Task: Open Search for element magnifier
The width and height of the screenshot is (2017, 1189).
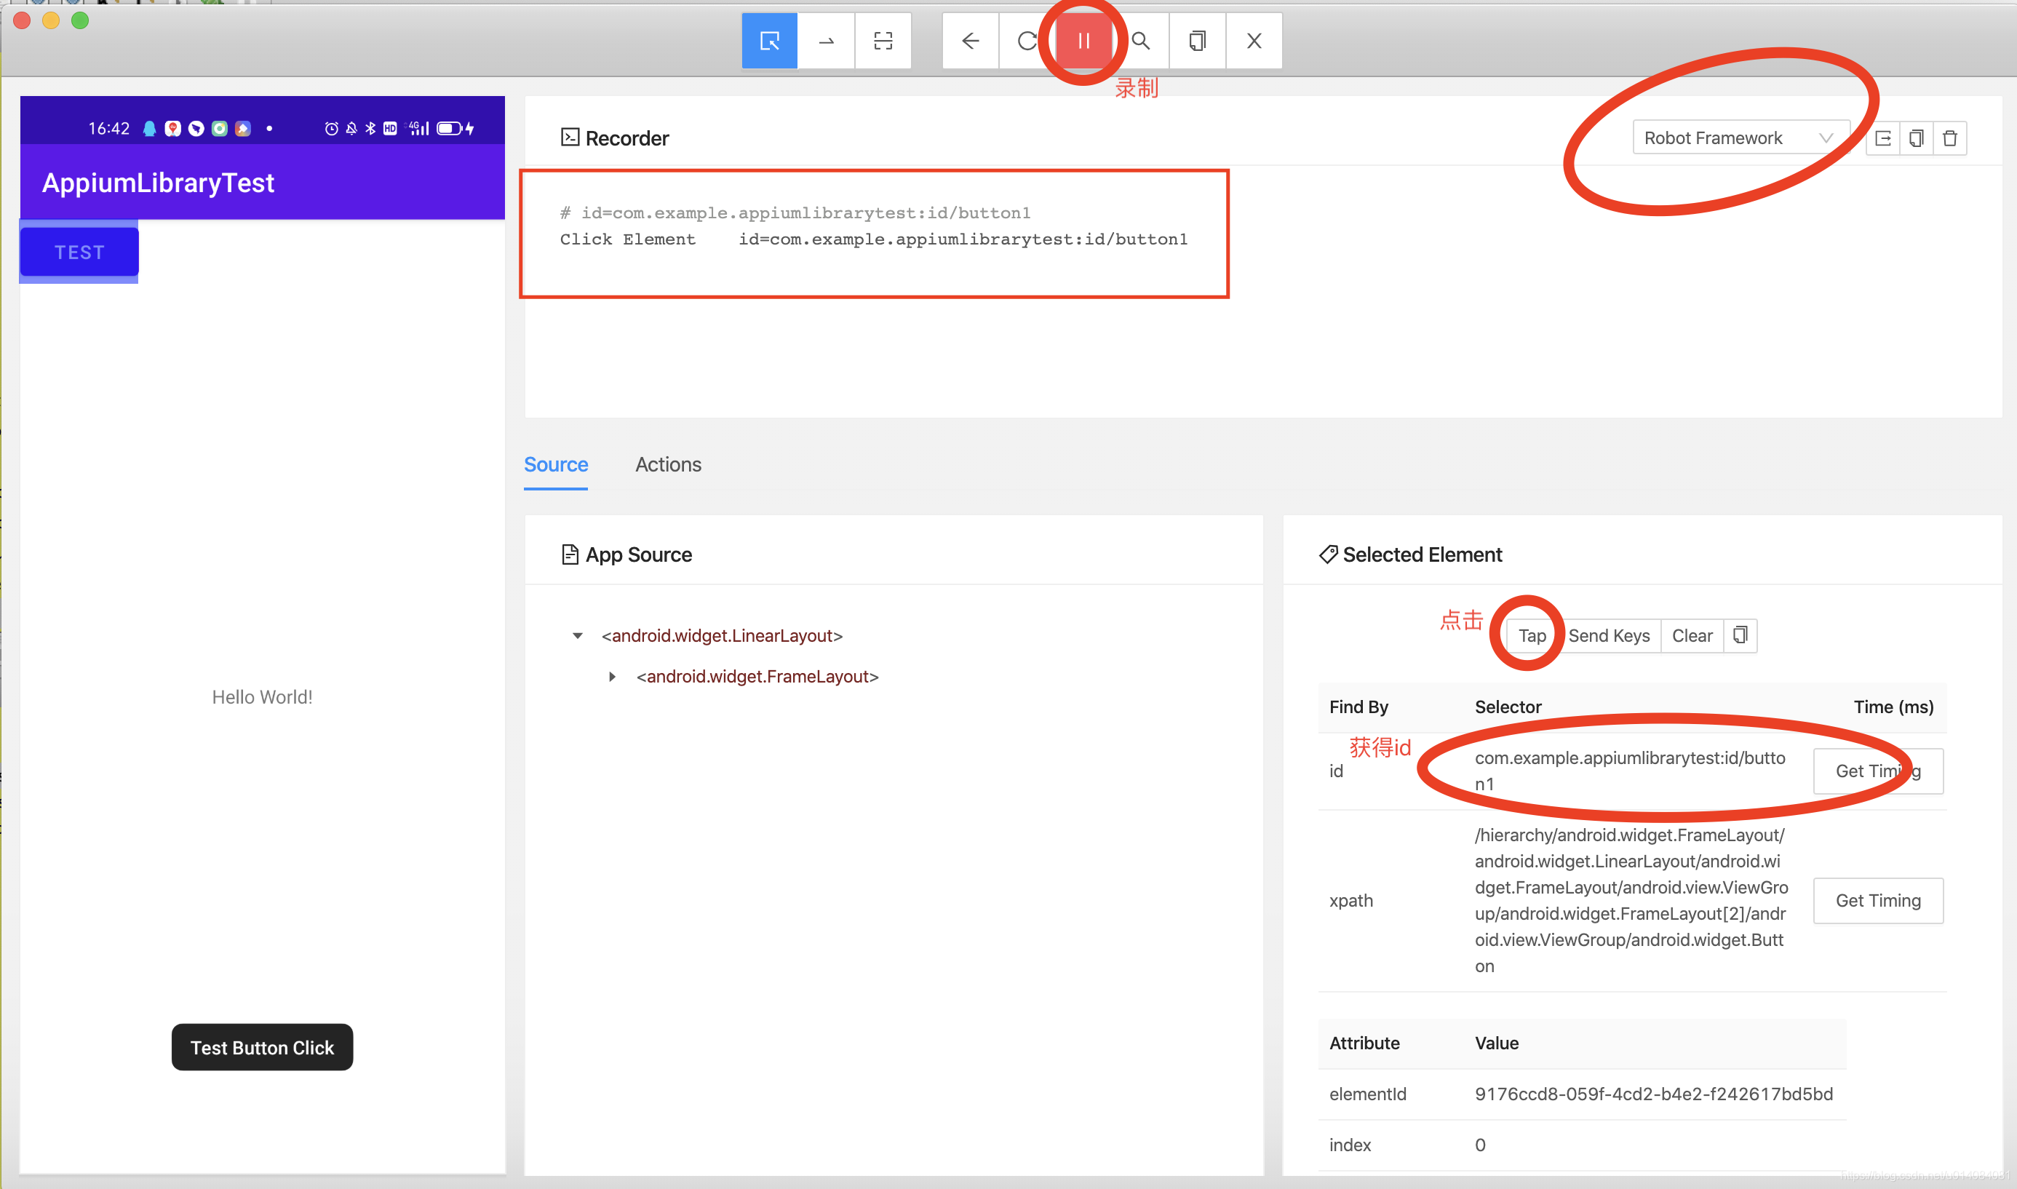Action: (x=1141, y=41)
